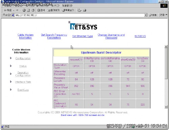Click the Cable Modem Information sidebar heading
The image size is (169, 130).
point(21,51)
